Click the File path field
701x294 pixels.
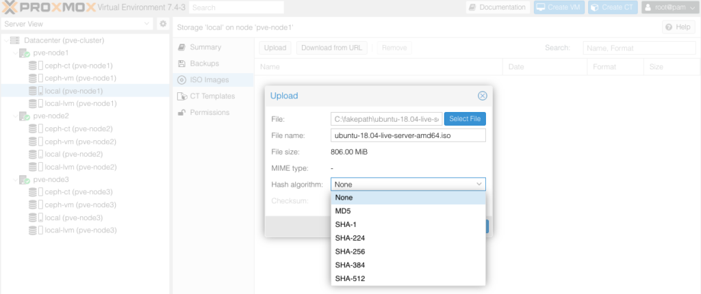point(387,119)
